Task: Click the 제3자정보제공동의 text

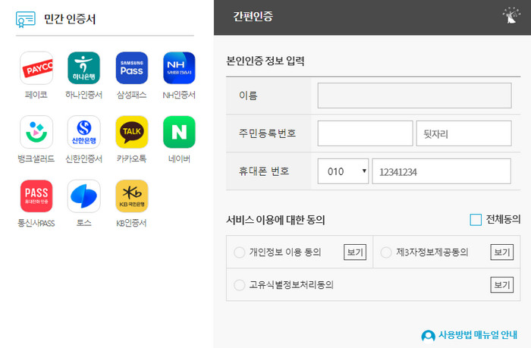Action: point(432,252)
